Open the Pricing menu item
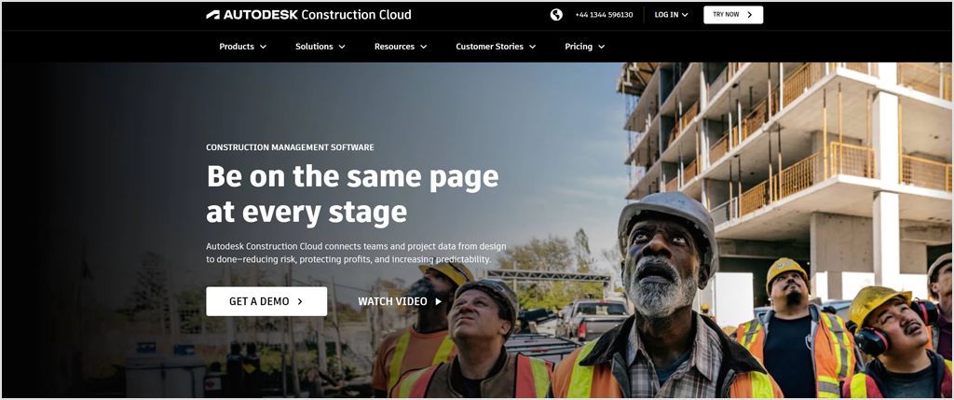Screen dimensions: 954x400 pos(579,47)
